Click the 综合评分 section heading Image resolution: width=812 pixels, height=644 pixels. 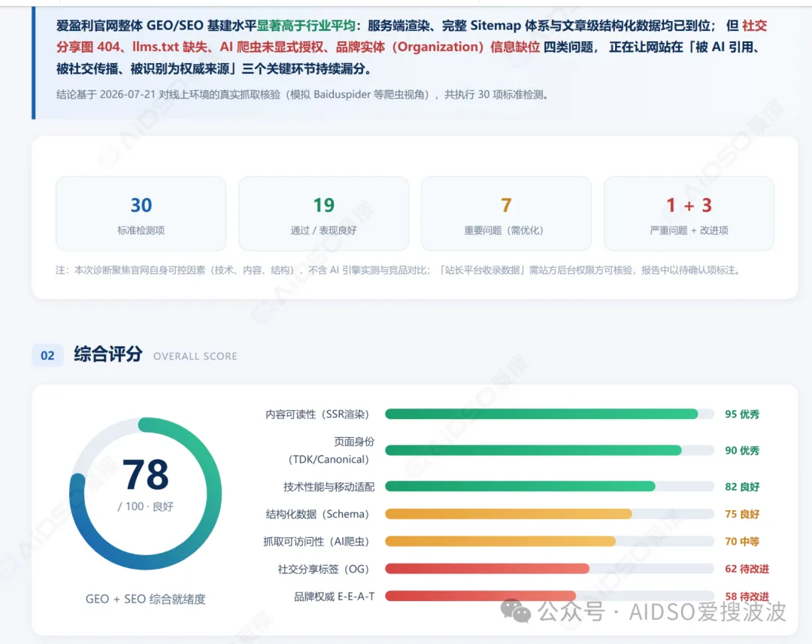(108, 354)
